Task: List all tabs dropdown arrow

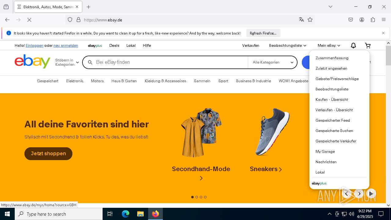Action: coord(330,7)
